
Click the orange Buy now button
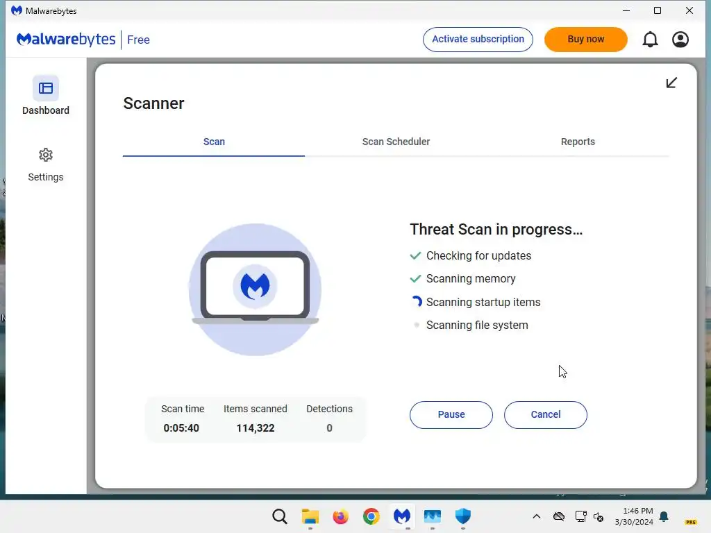[x=586, y=40]
